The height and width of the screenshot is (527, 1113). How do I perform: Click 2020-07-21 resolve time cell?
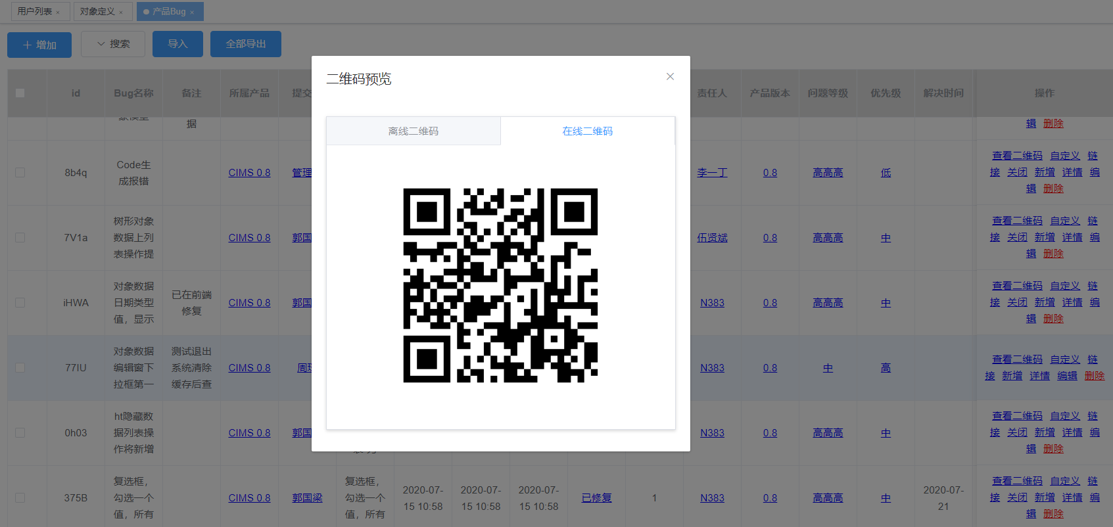(943, 498)
